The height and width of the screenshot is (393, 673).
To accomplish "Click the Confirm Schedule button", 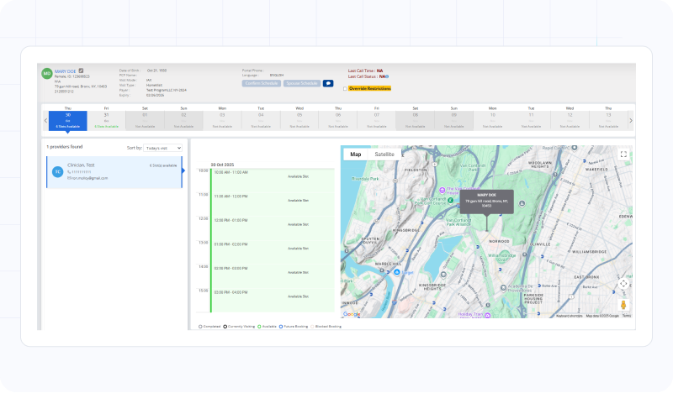I will [x=262, y=83].
